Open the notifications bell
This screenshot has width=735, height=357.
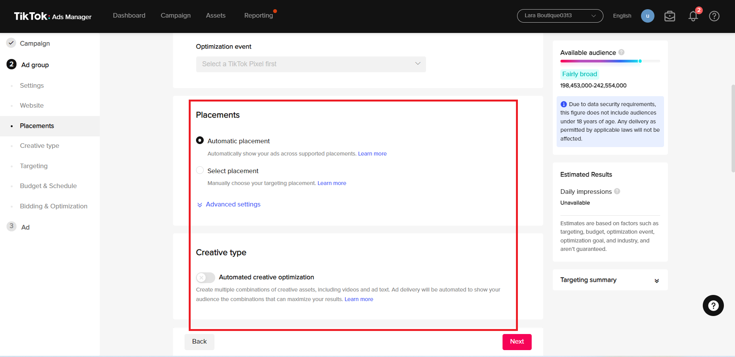click(x=693, y=16)
